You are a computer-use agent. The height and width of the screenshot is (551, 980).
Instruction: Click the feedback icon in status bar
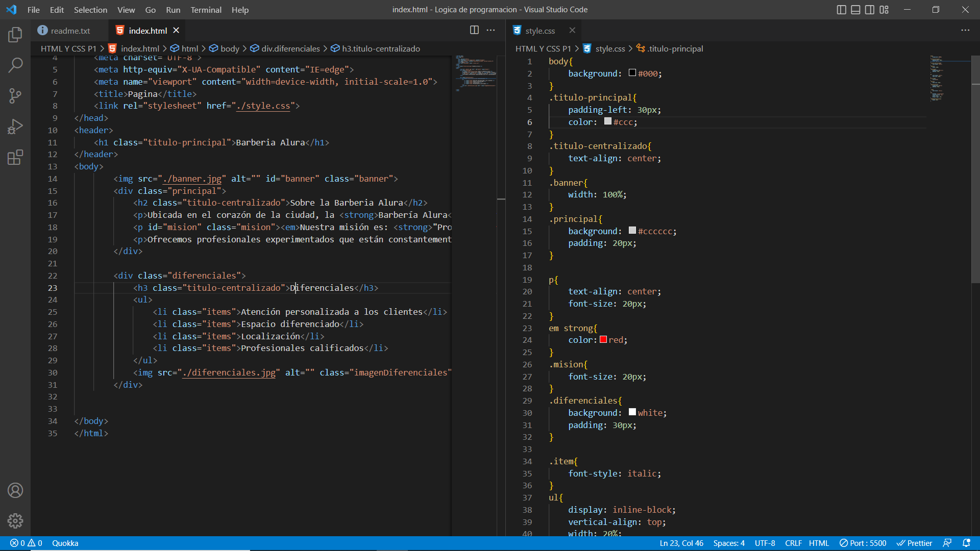pyautogui.click(x=947, y=543)
